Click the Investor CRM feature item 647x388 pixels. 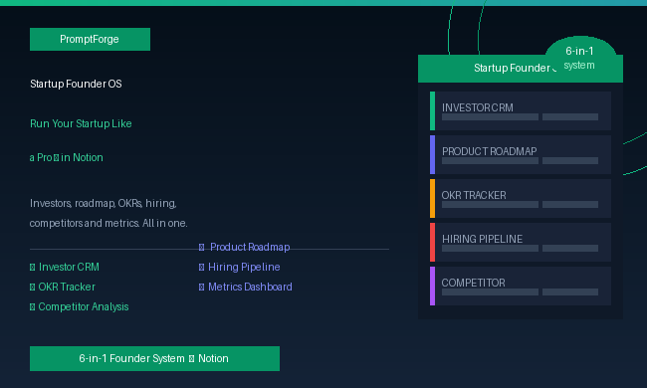(x=65, y=267)
